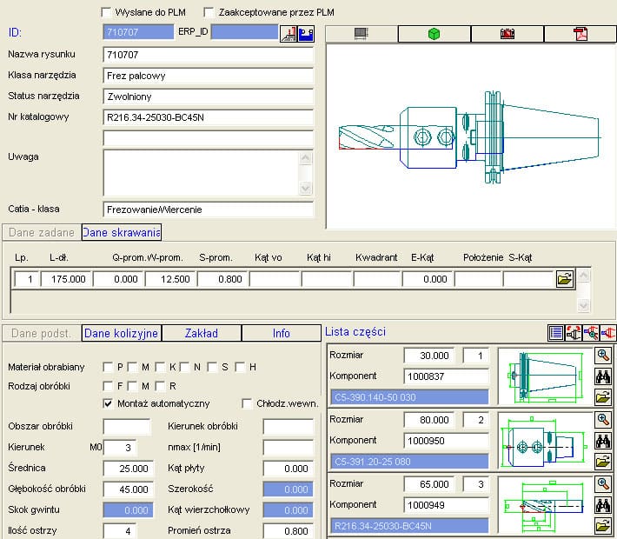
Task: Click the stairs chart icon beside ERP_ID
Action: click(x=288, y=33)
